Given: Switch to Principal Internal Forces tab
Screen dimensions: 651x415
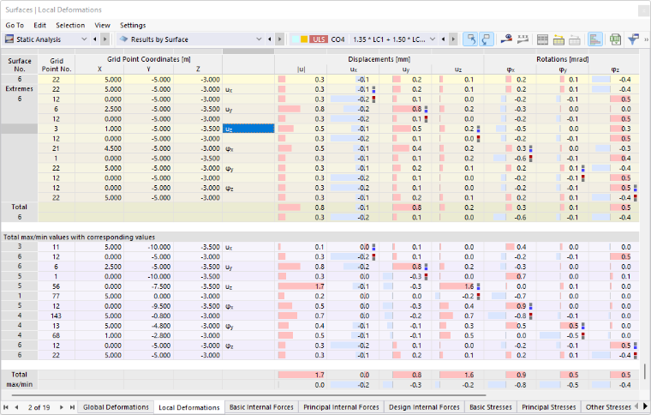Looking at the screenshot, I should tap(341, 407).
